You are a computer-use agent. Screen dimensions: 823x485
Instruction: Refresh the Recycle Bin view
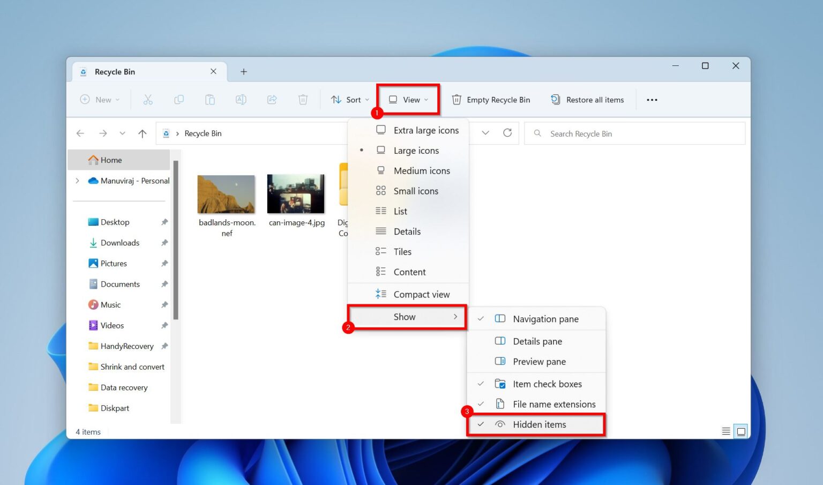[507, 133]
